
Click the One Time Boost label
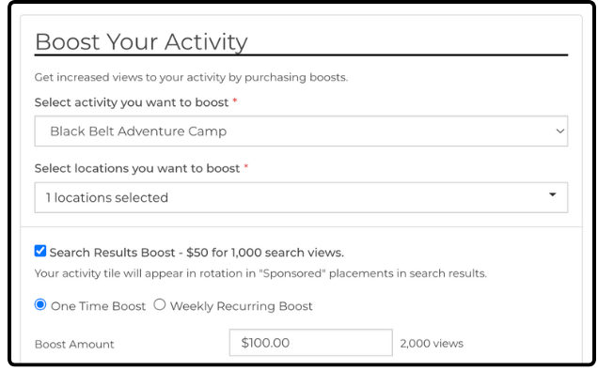point(98,306)
